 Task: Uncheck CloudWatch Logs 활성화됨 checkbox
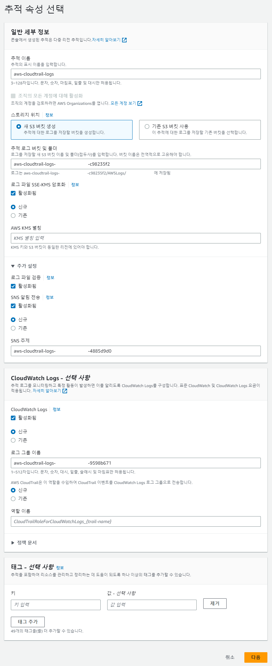pyautogui.click(x=13, y=418)
